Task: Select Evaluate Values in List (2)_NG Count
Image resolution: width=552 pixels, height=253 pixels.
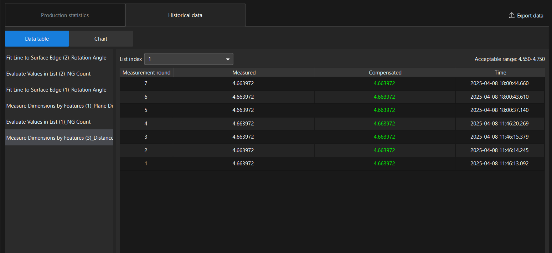Action: point(48,74)
